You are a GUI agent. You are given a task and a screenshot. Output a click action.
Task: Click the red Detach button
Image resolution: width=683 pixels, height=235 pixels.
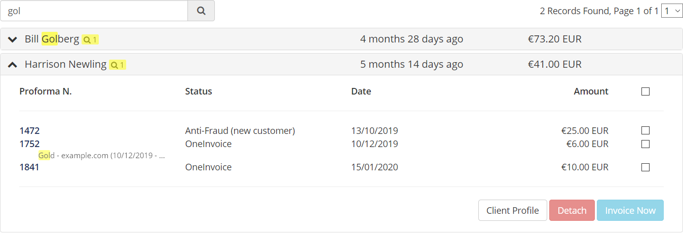(572, 210)
